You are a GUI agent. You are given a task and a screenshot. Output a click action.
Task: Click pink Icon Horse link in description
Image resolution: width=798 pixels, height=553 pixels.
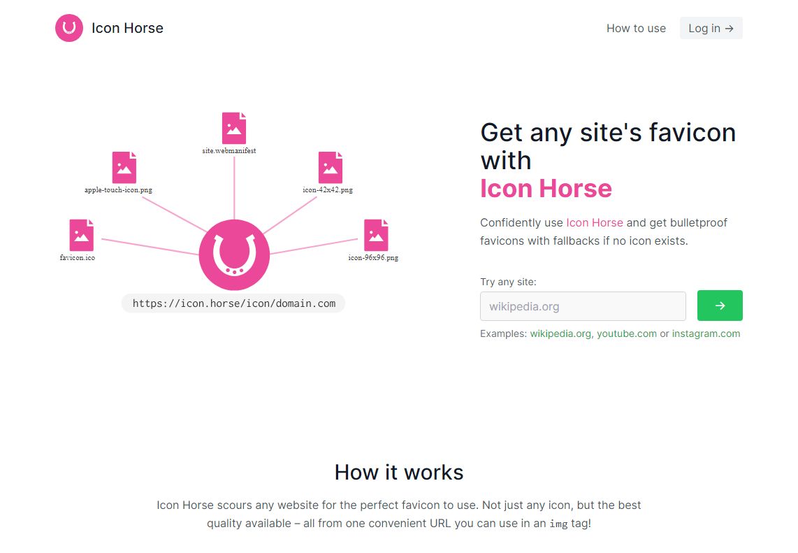595,222
